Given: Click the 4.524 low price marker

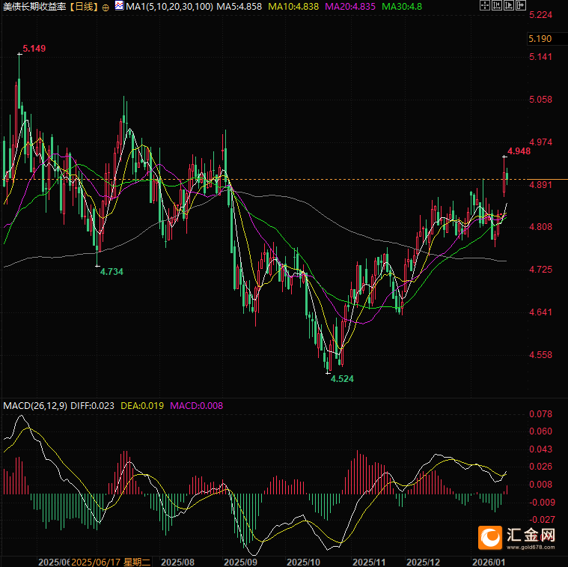Looking at the screenshot, I should pos(342,379).
